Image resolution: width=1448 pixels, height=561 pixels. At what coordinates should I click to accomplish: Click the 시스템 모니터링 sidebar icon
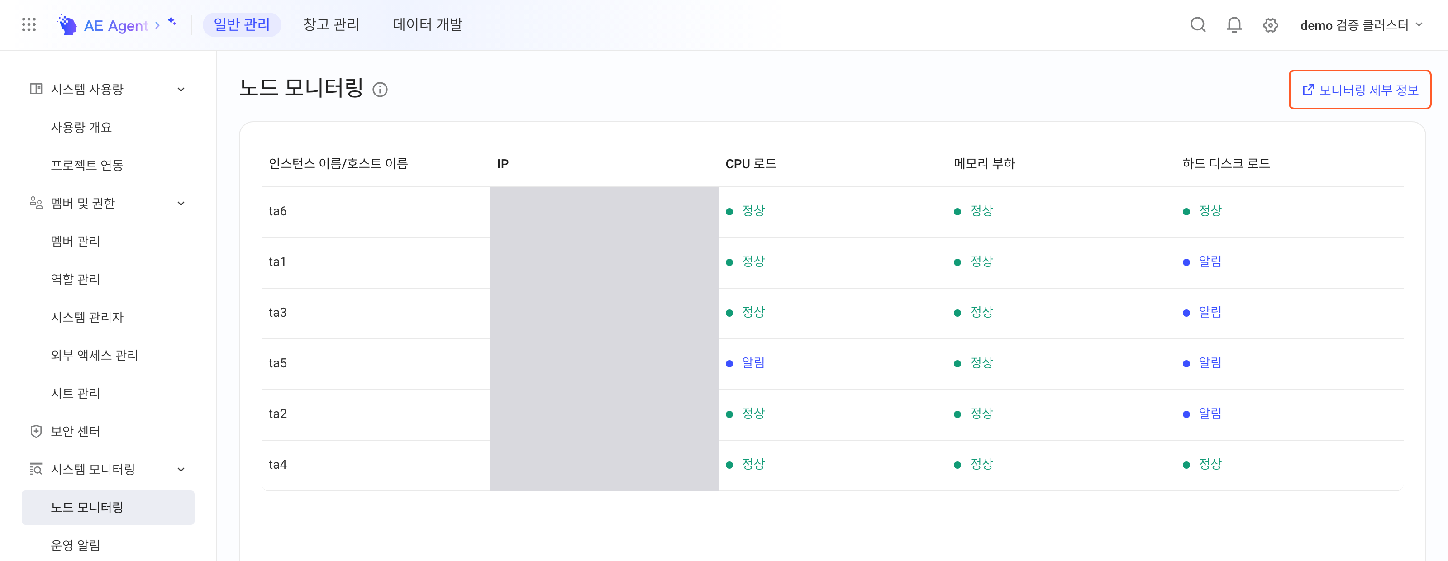36,469
